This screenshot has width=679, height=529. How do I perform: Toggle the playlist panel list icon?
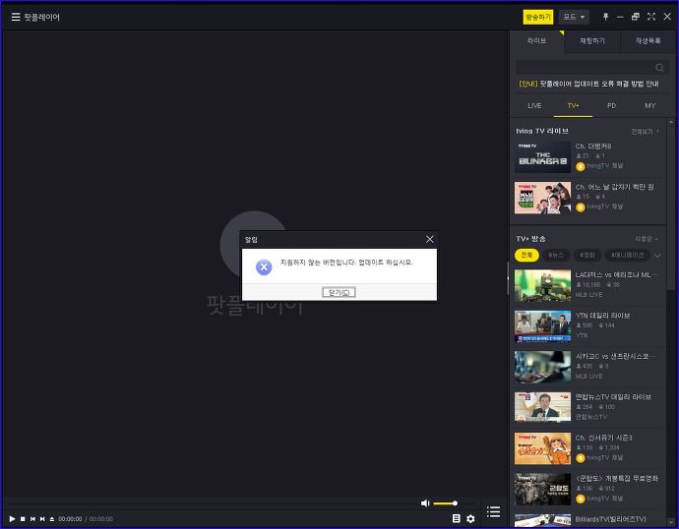493,511
